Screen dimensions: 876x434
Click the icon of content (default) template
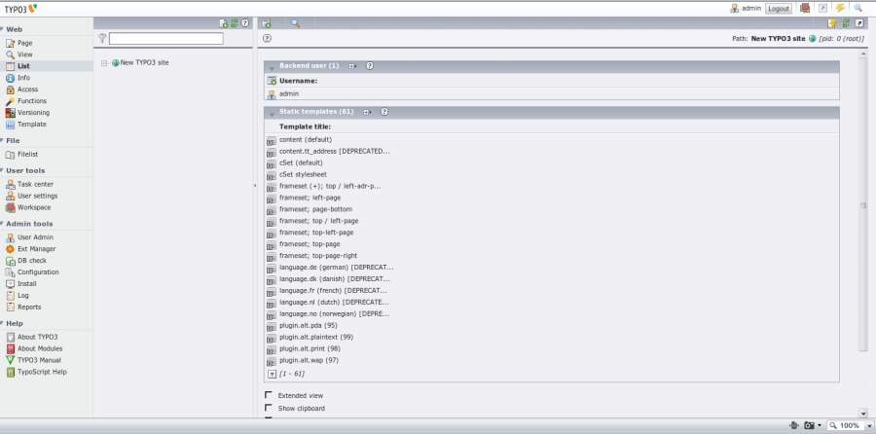(x=272, y=140)
